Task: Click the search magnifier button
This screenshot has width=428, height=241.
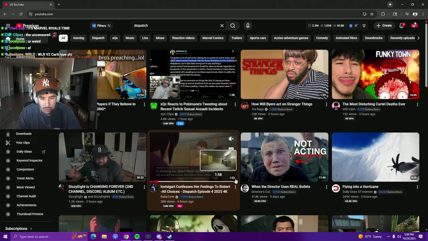Action: point(233,25)
